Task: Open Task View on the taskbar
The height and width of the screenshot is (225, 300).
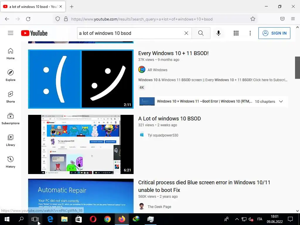Action: (35, 219)
